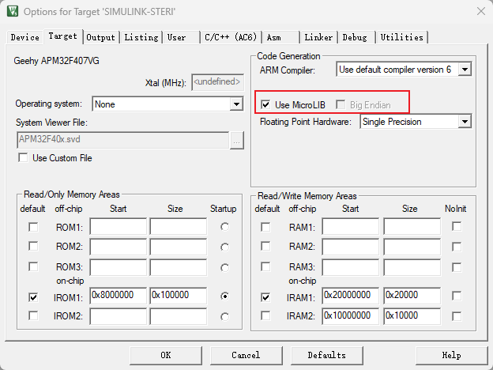Switch to the Device tab
The image size is (493, 370).
click(x=24, y=37)
